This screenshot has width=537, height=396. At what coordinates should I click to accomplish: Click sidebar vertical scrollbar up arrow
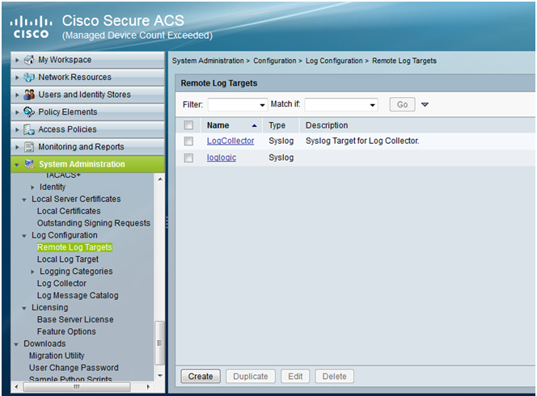click(160, 179)
